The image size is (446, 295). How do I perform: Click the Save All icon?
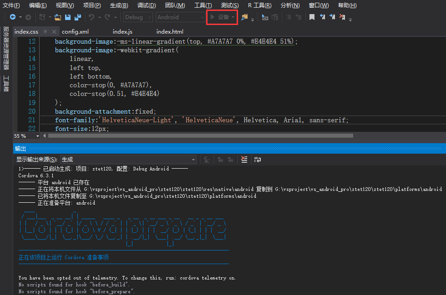point(77,17)
